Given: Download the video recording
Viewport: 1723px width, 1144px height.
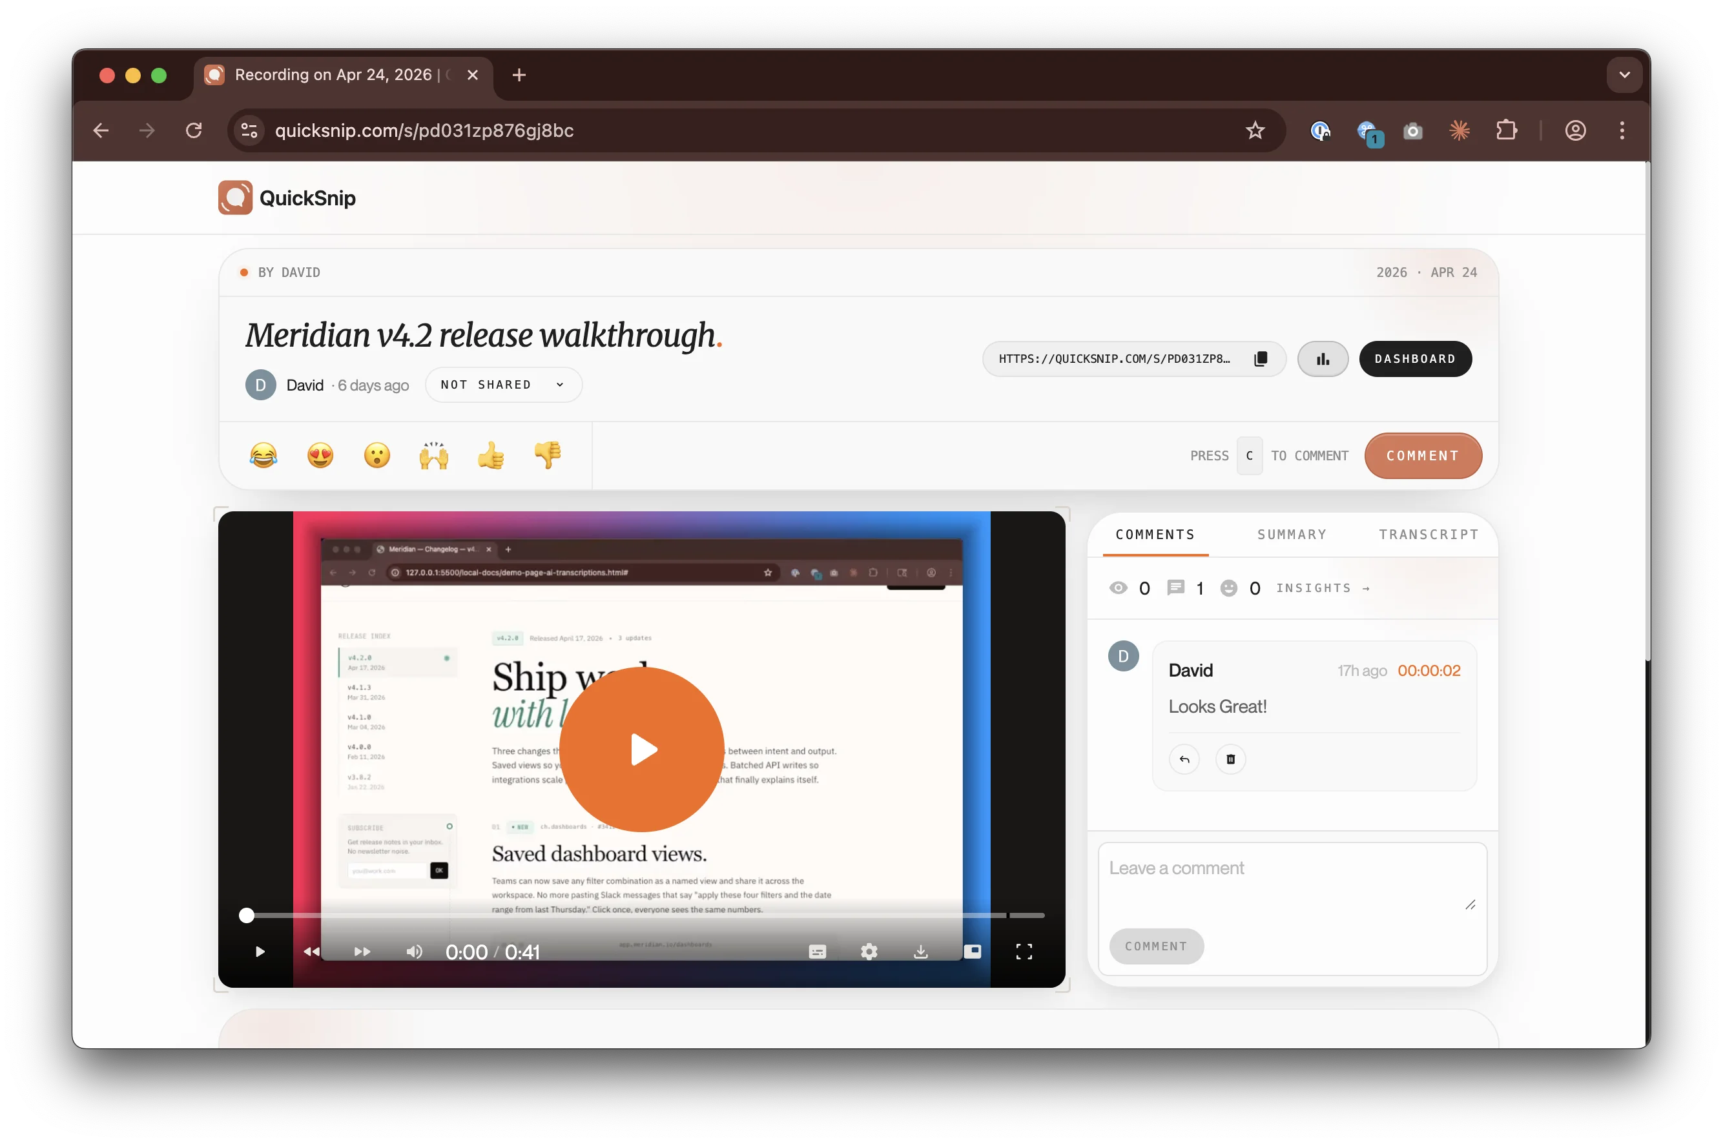Looking at the screenshot, I should click(920, 952).
